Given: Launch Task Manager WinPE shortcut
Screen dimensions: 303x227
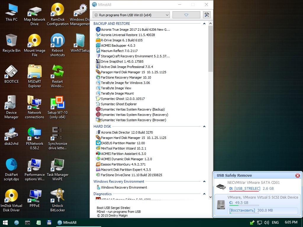Looking at the screenshot, I should point(58,169).
